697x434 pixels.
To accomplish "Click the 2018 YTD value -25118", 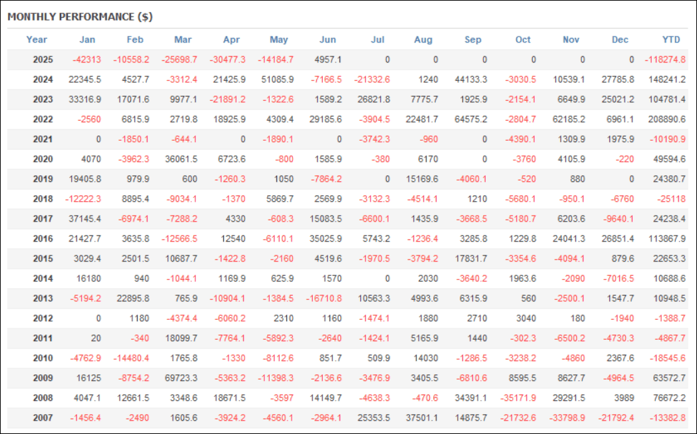I will tap(672, 199).
